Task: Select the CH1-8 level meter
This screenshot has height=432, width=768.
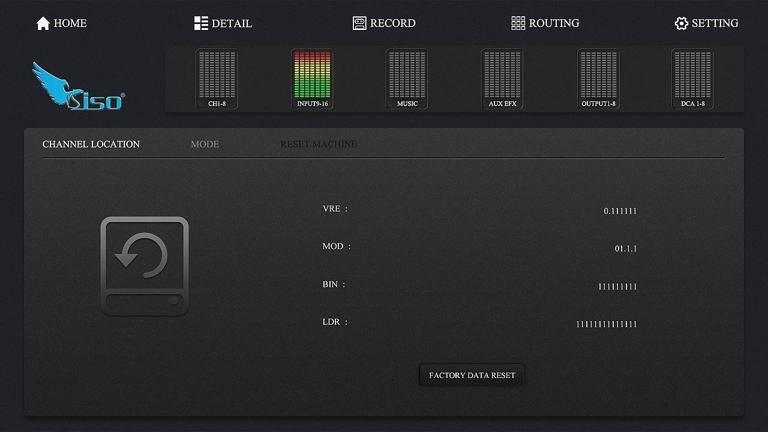Action: point(217,79)
